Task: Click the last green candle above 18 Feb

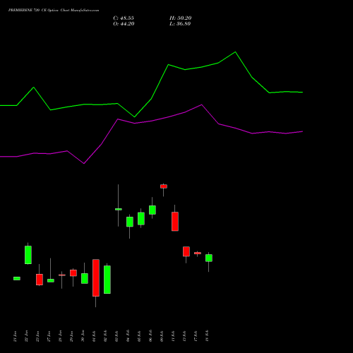Action: [209, 258]
